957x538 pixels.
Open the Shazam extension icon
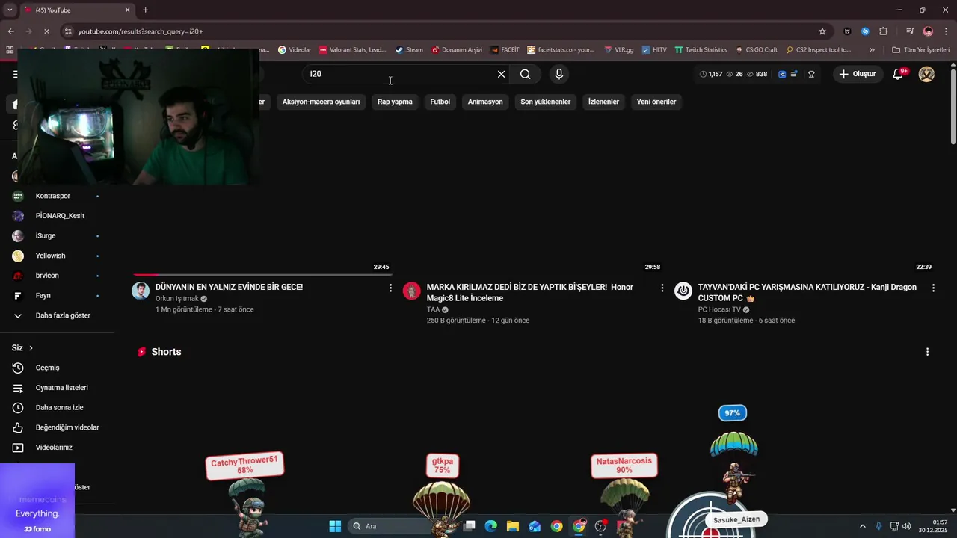(865, 31)
